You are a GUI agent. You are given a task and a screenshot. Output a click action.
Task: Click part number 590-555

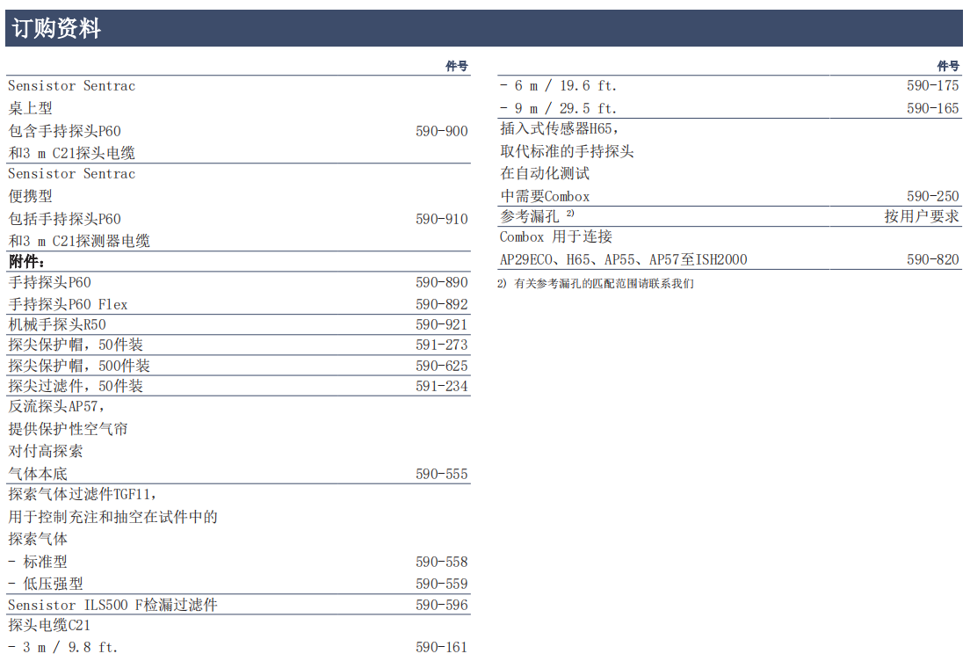pyautogui.click(x=441, y=474)
